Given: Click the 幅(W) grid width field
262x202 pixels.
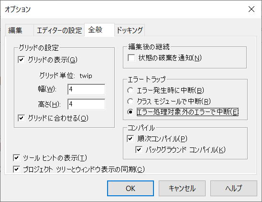Looking at the screenshot, I should point(87,90).
